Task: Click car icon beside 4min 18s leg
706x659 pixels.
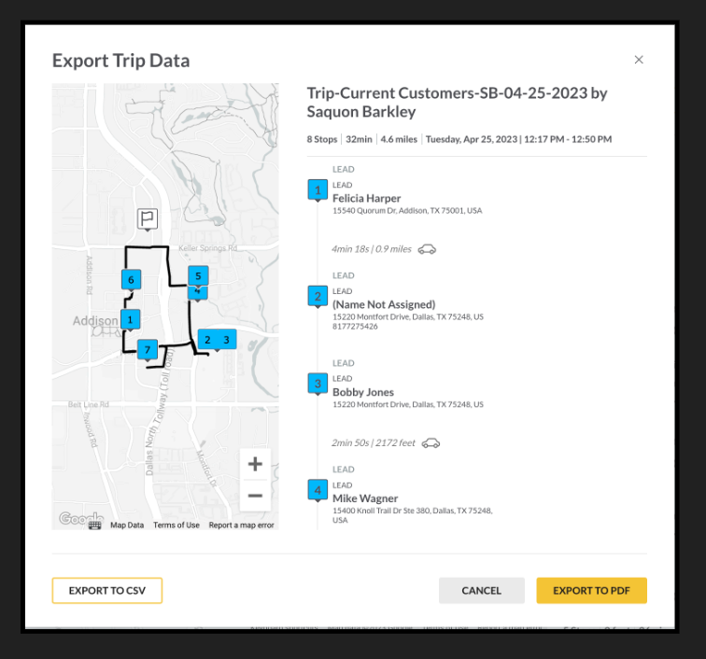Action: pos(427,249)
